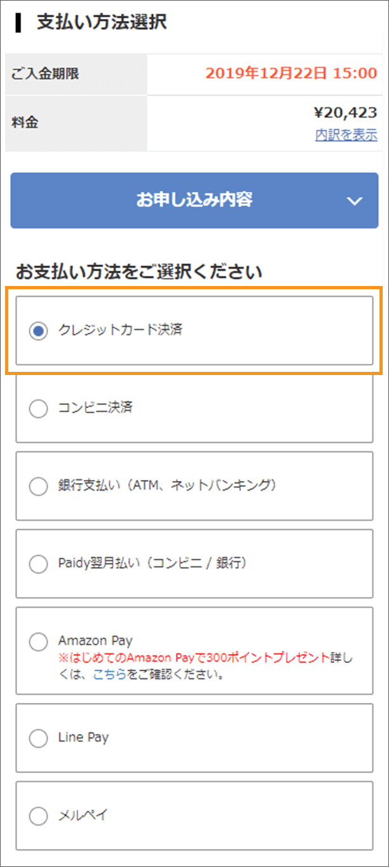
Task: Click the red Amazon Pay 300ポイントプレゼント notice
Action: (194, 658)
